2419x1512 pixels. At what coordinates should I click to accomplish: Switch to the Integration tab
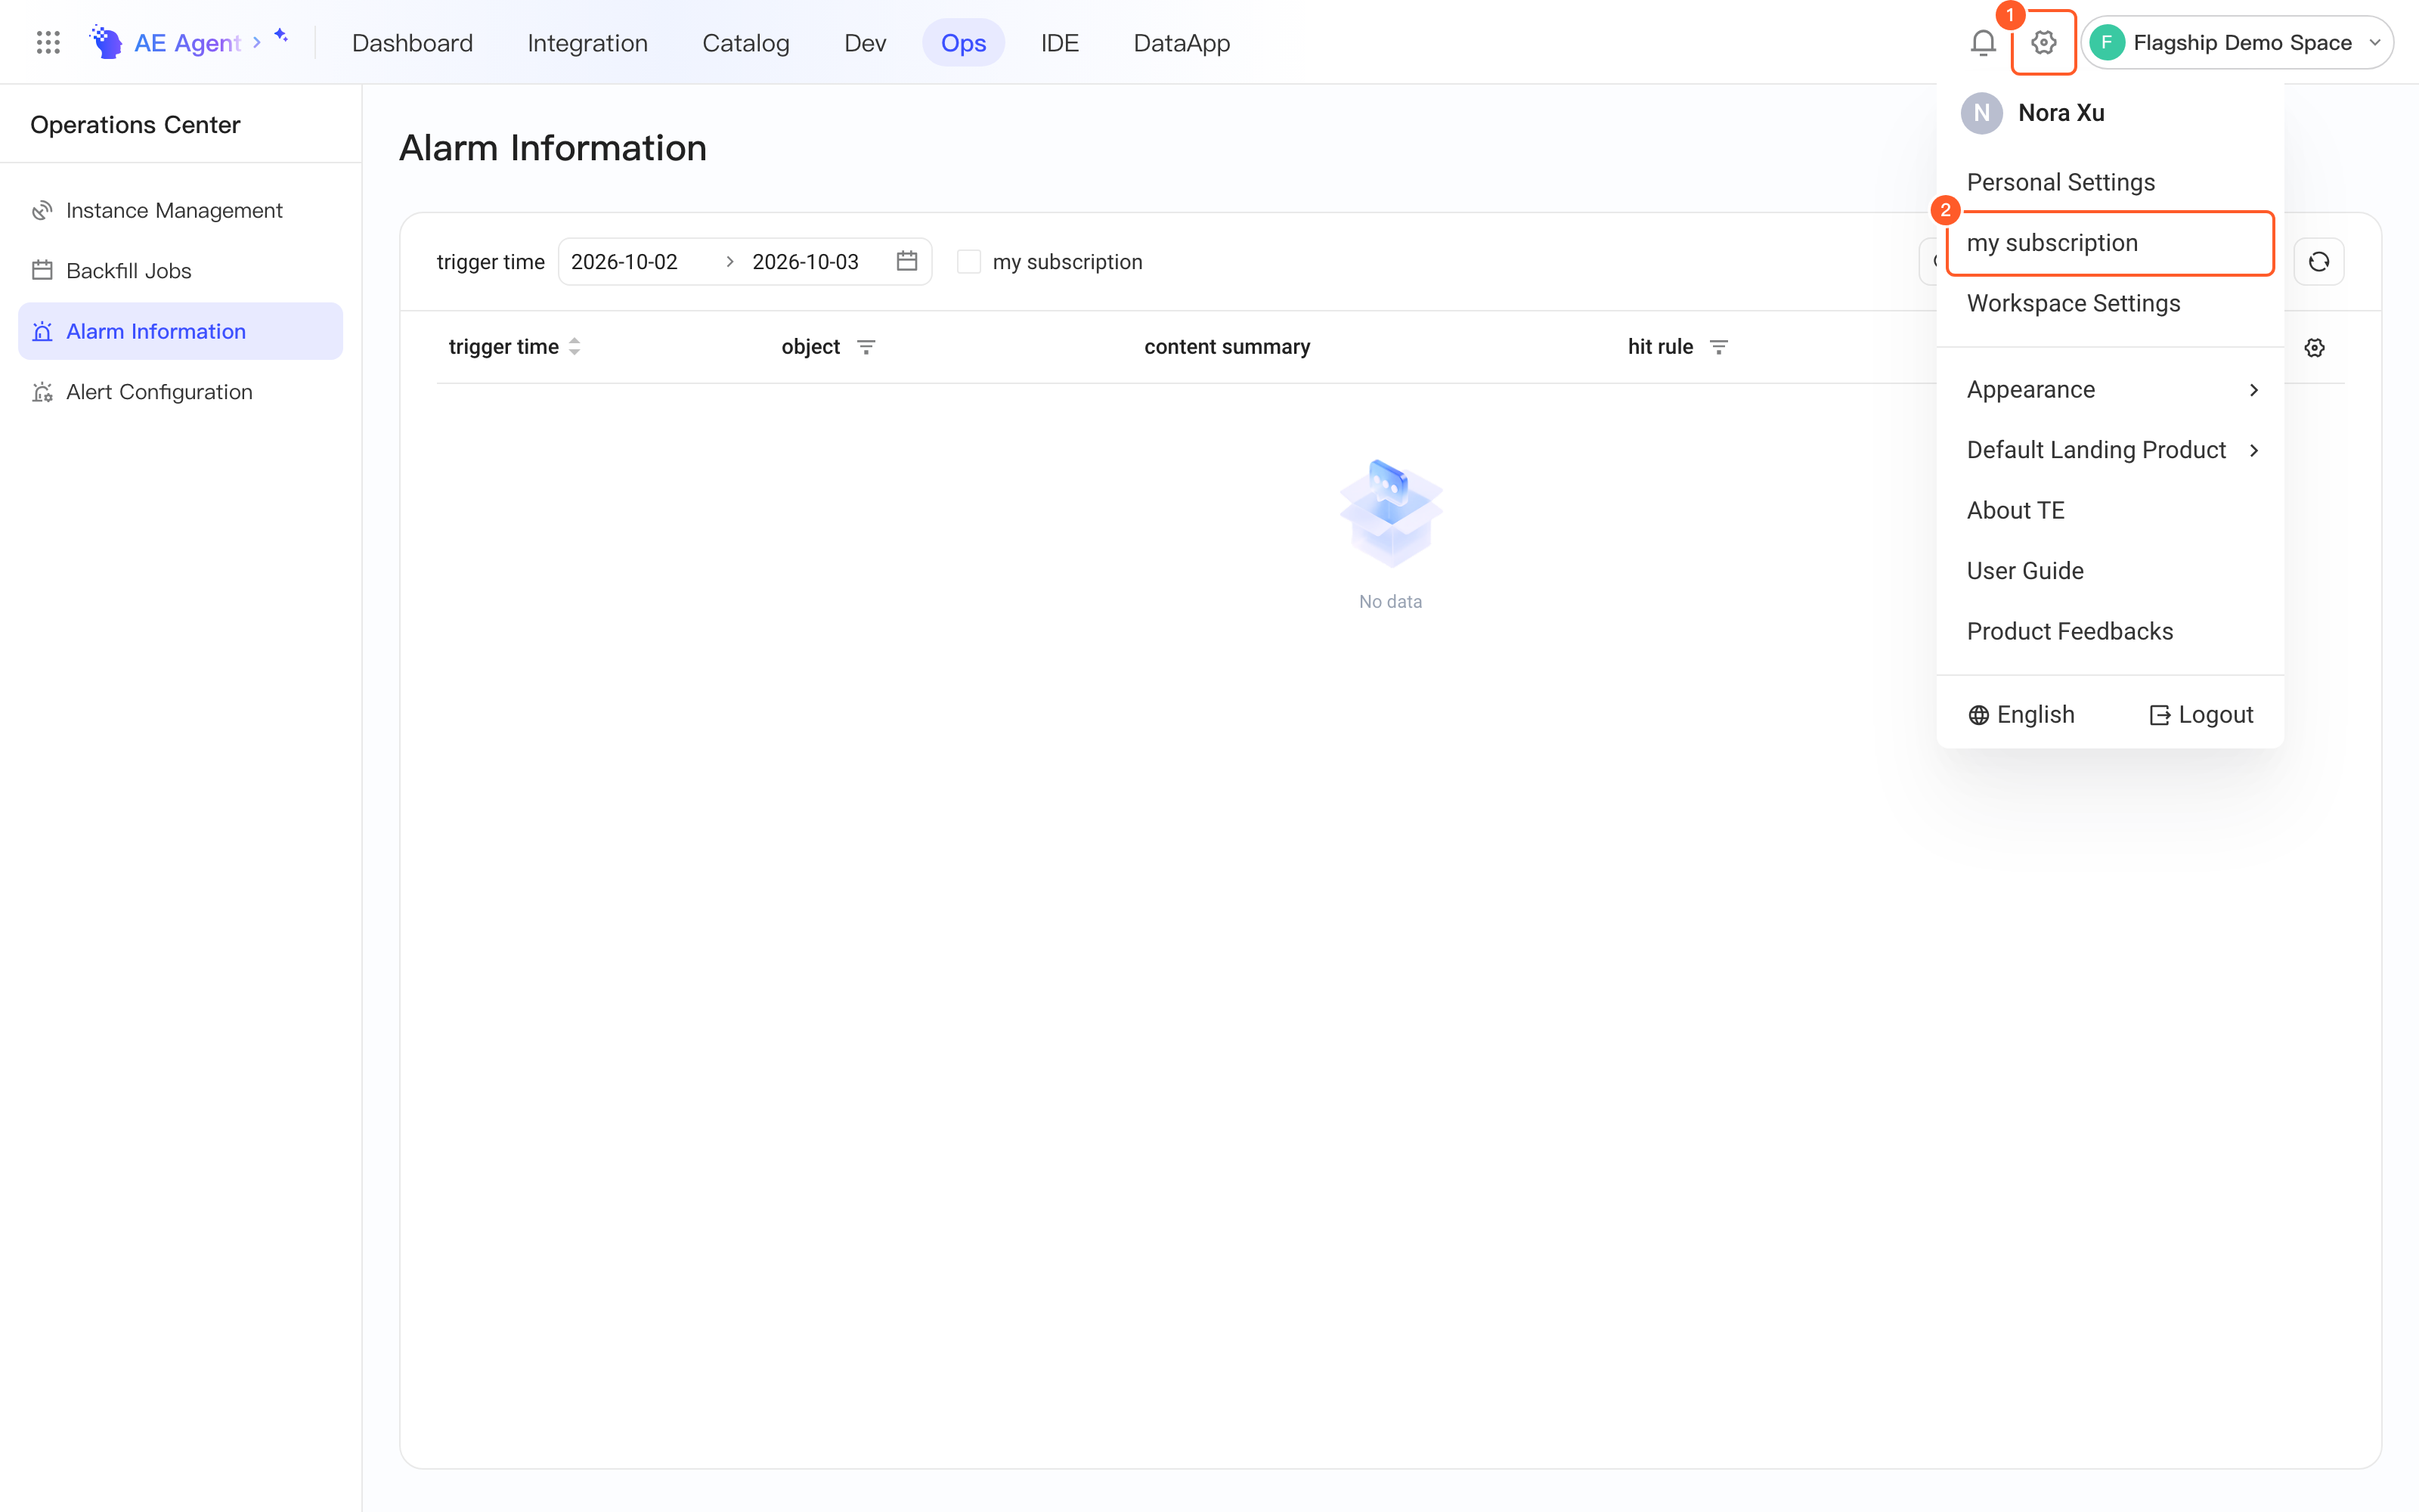pos(588,42)
